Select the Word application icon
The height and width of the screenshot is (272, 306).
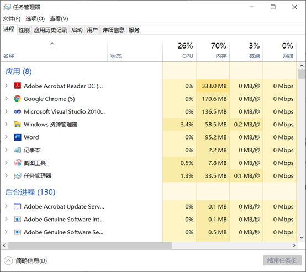click(18, 137)
